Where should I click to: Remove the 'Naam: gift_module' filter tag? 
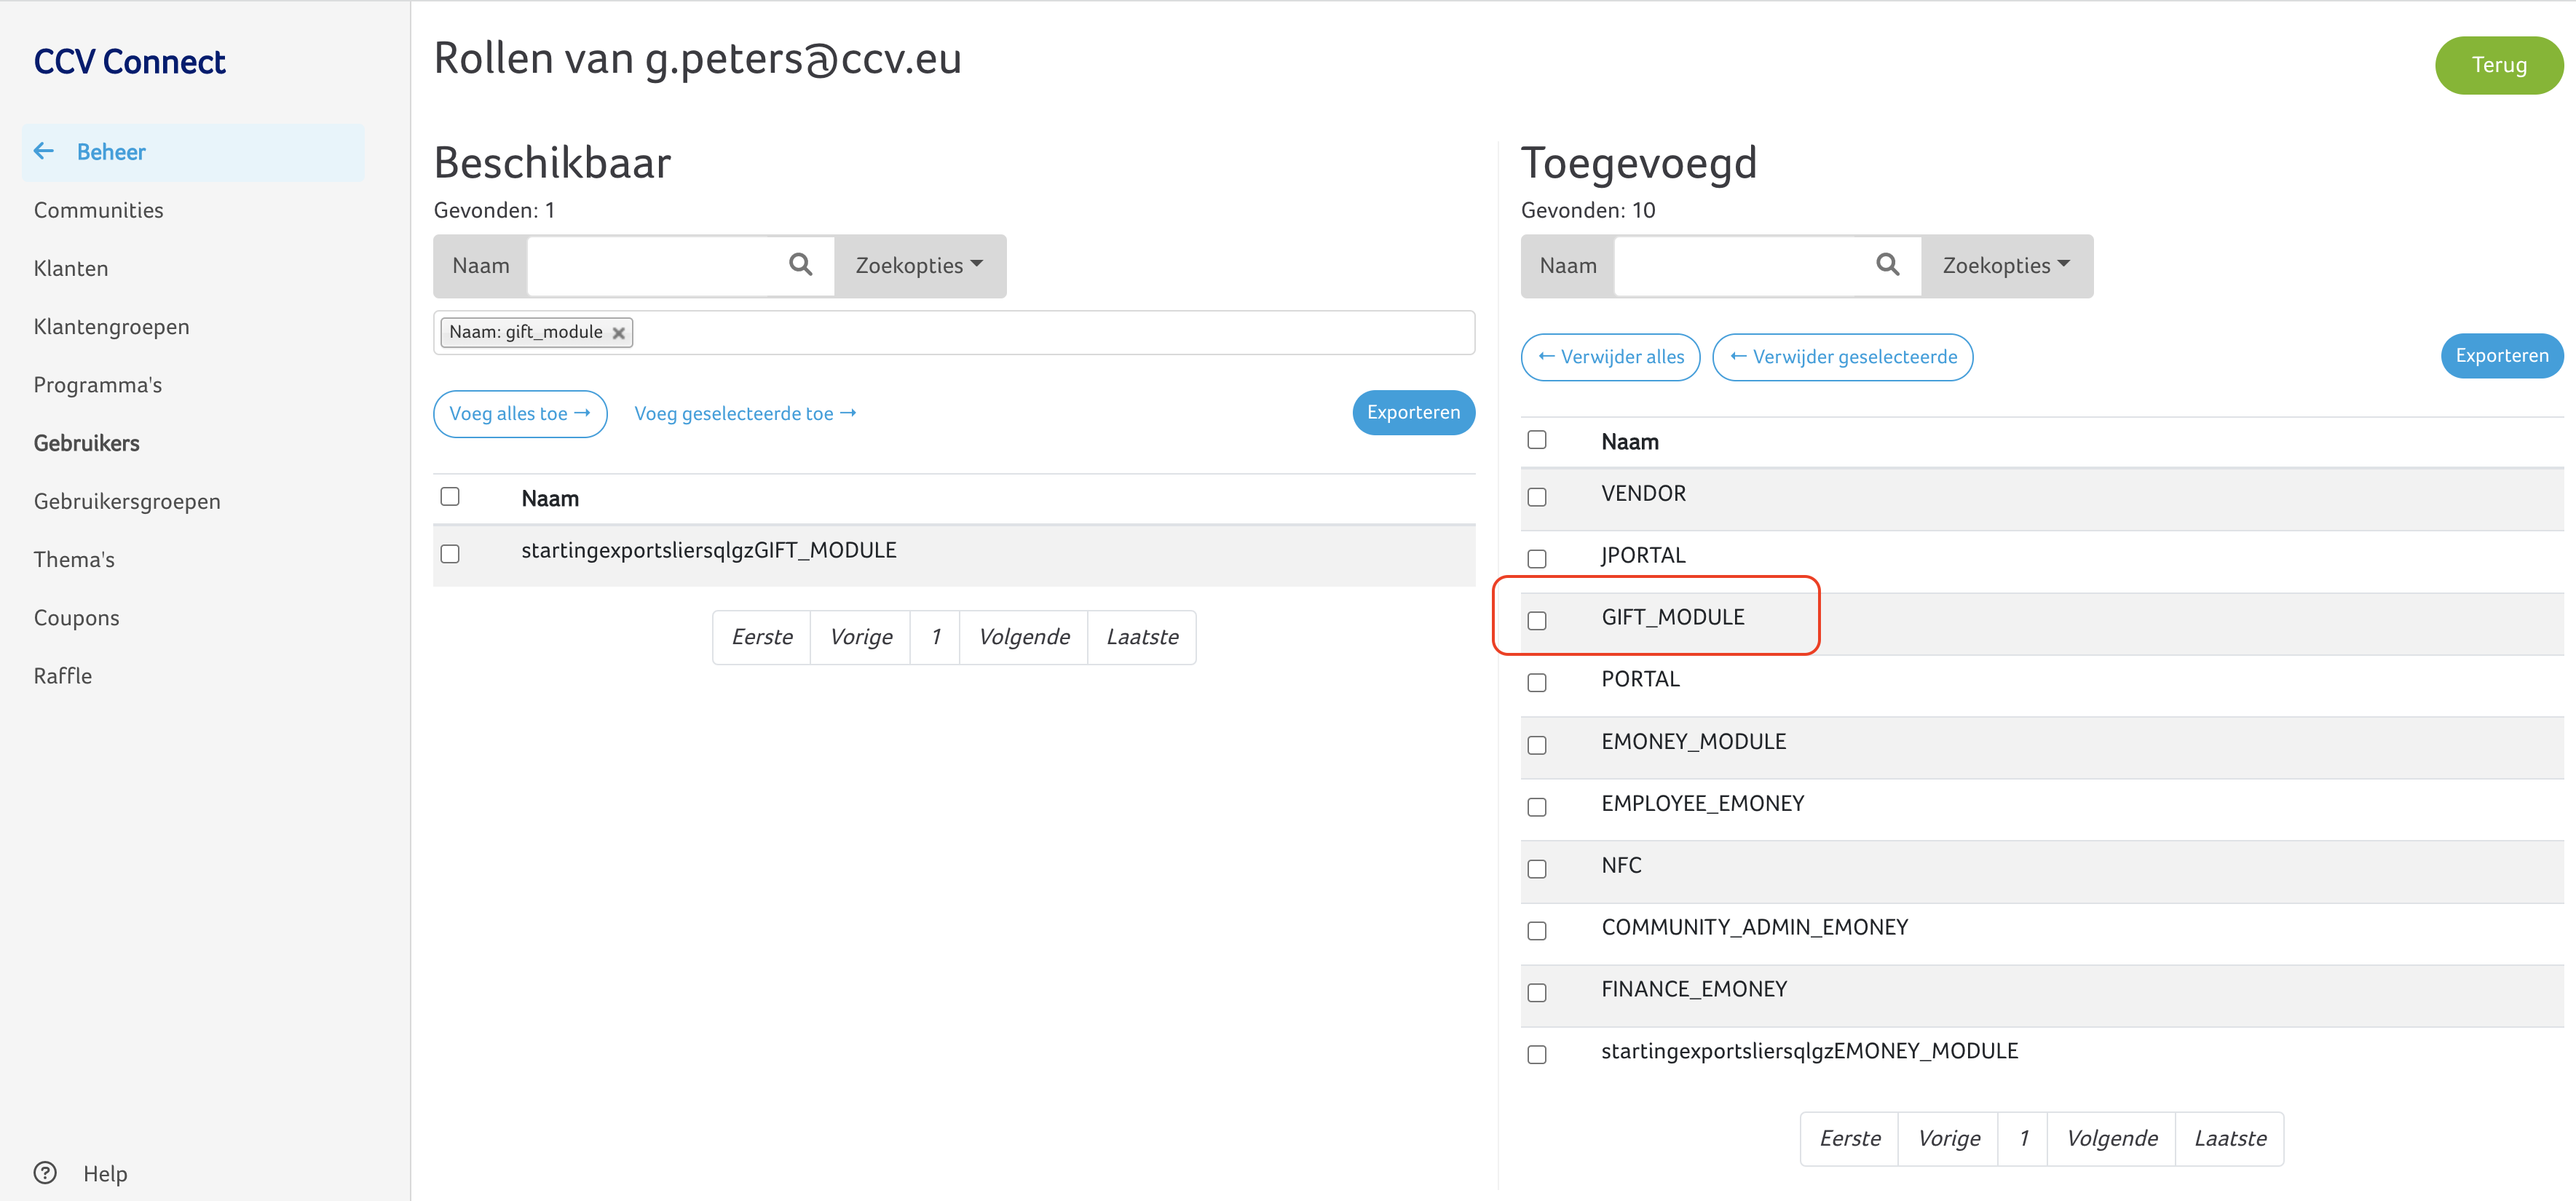619,333
